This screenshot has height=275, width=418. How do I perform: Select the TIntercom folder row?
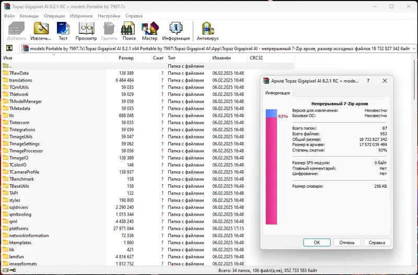[148, 123]
